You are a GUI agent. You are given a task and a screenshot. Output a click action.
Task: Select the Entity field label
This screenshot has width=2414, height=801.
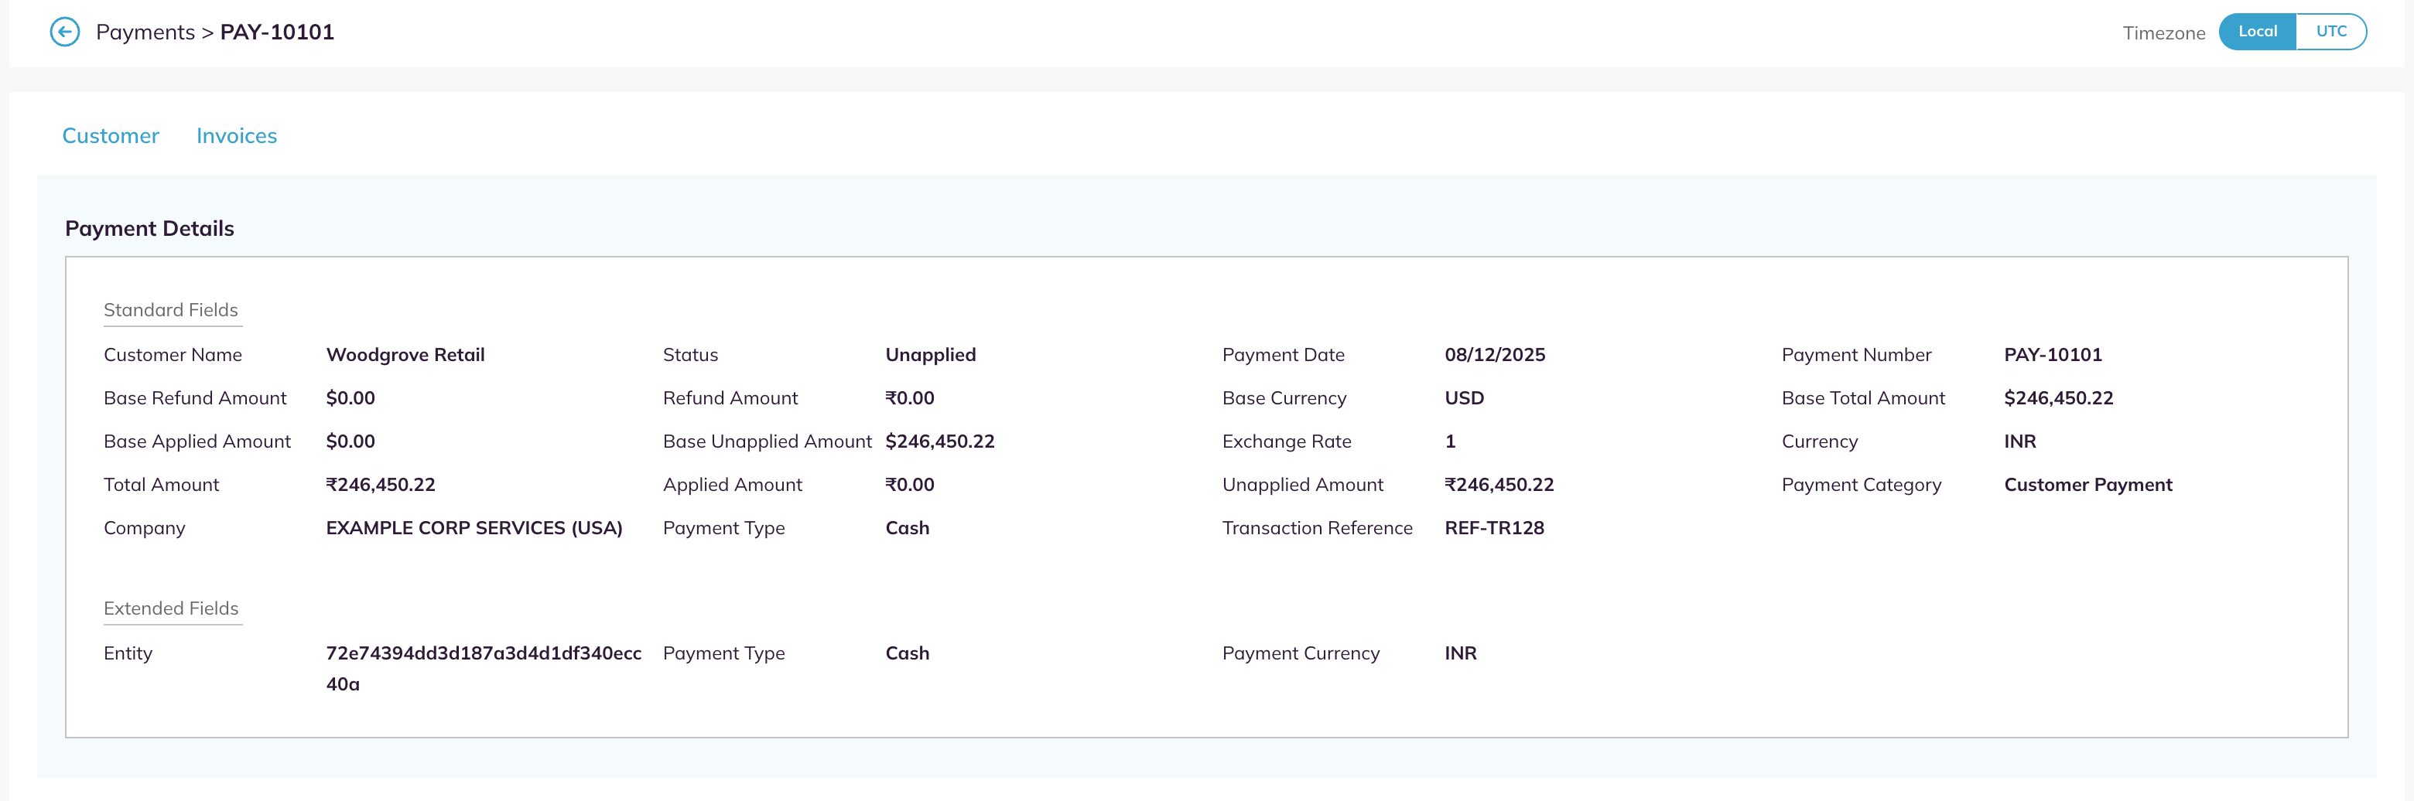[x=128, y=653]
